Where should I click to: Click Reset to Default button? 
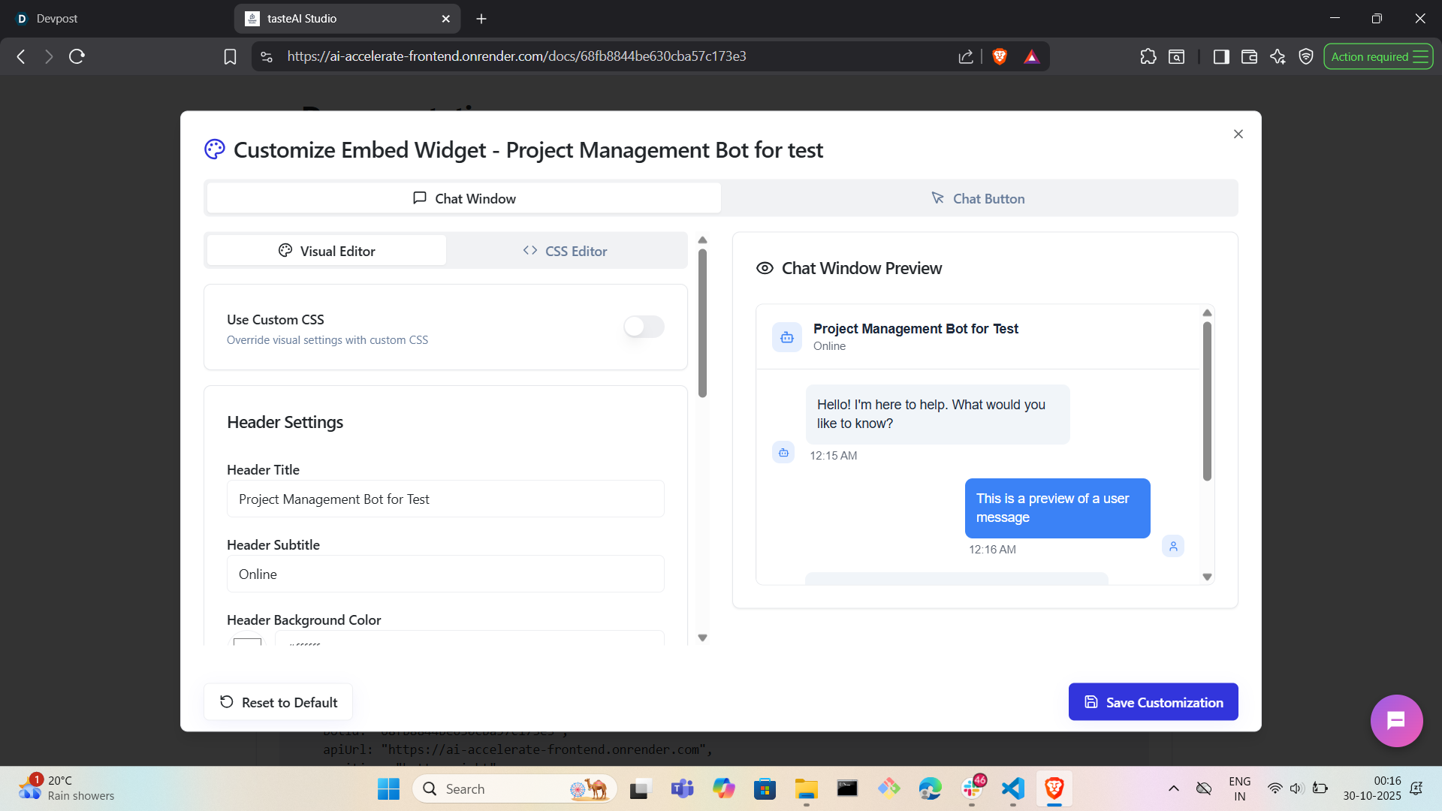click(278, 702)
